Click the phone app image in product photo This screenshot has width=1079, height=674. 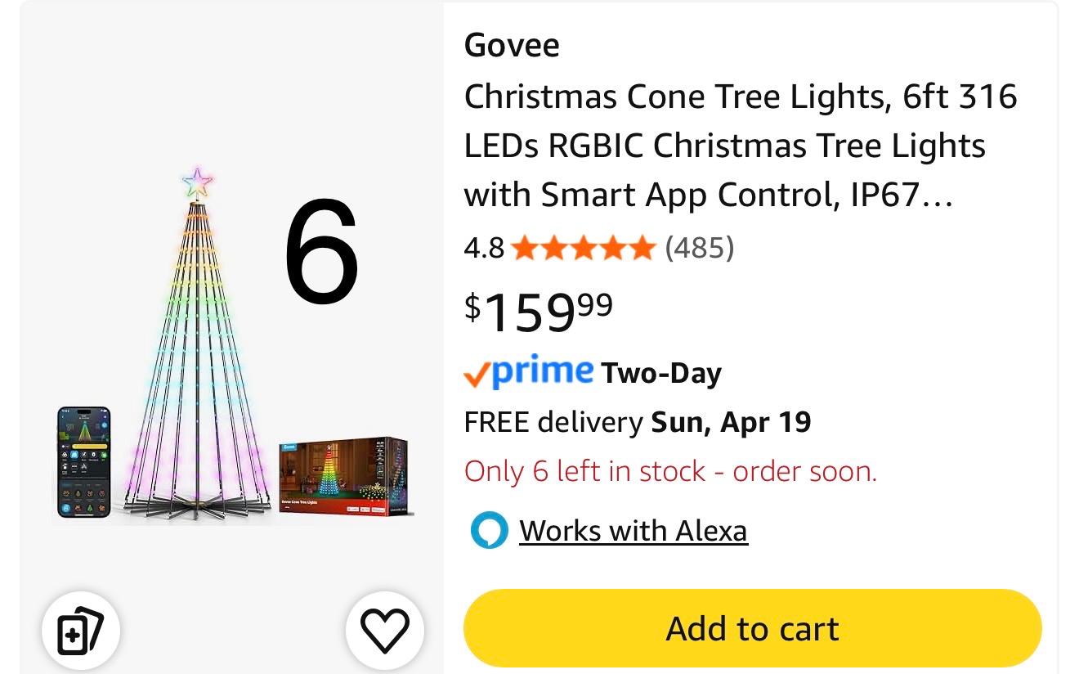(x=84, y=462)
